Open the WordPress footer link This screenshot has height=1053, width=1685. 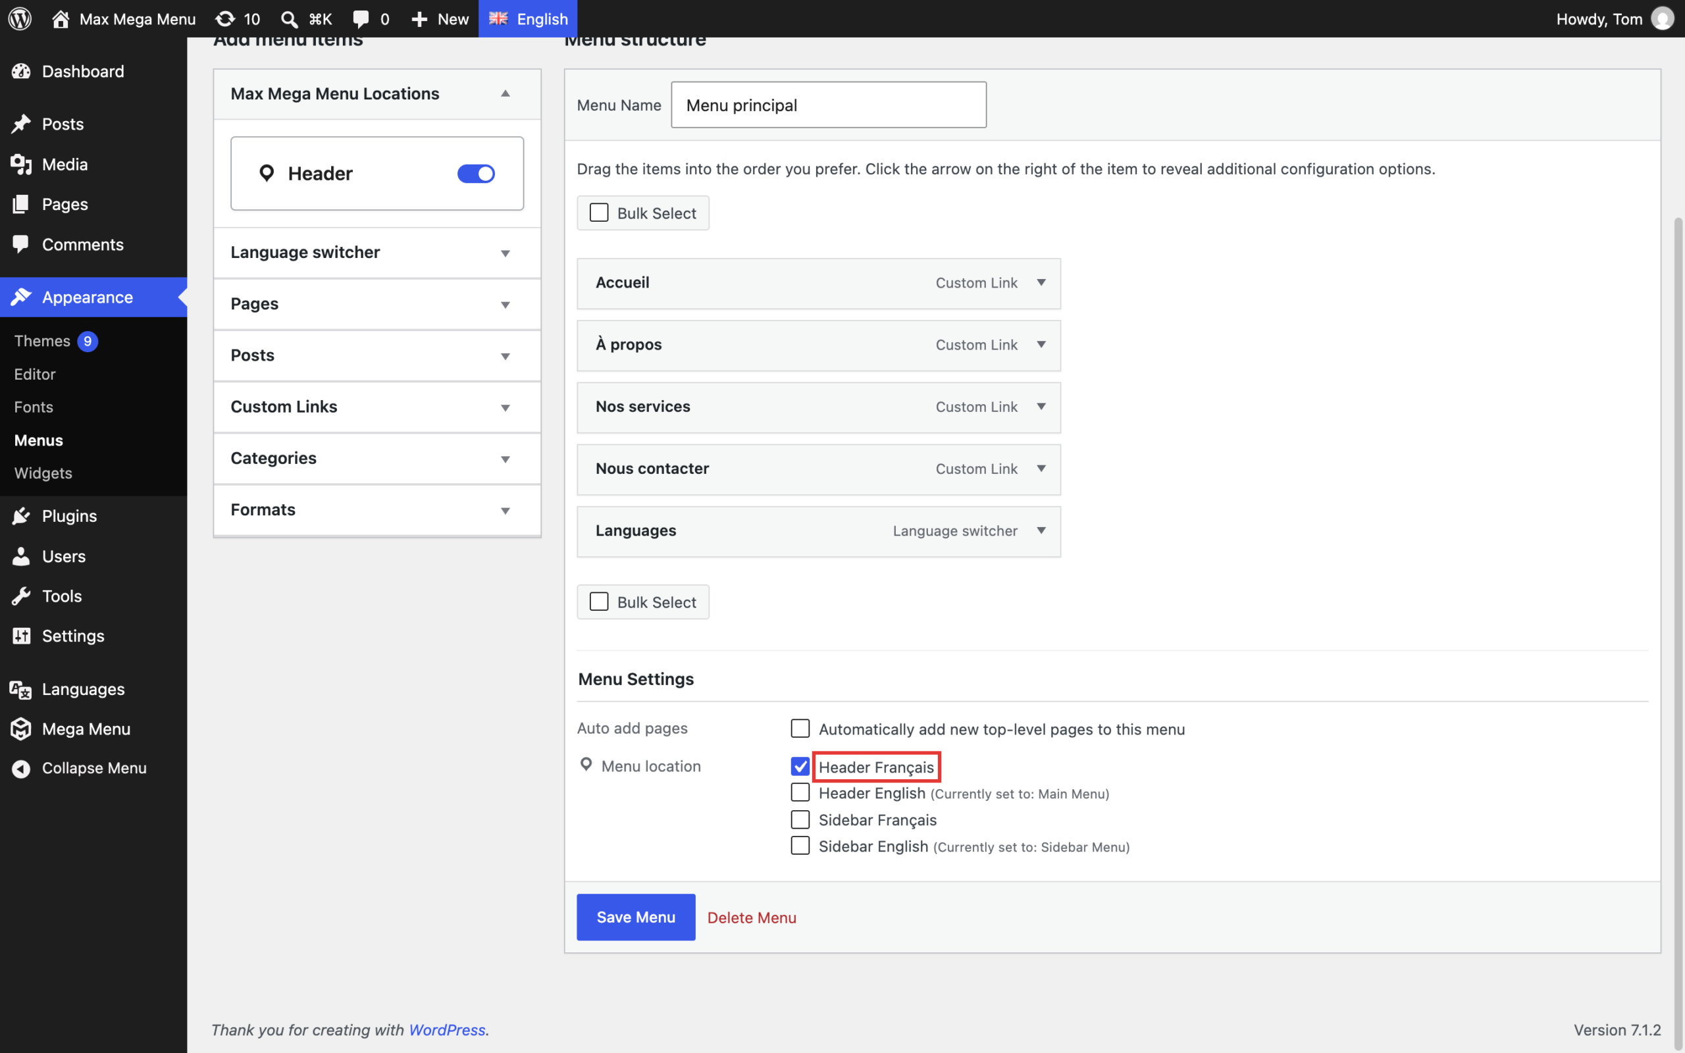coord(447,1029)
